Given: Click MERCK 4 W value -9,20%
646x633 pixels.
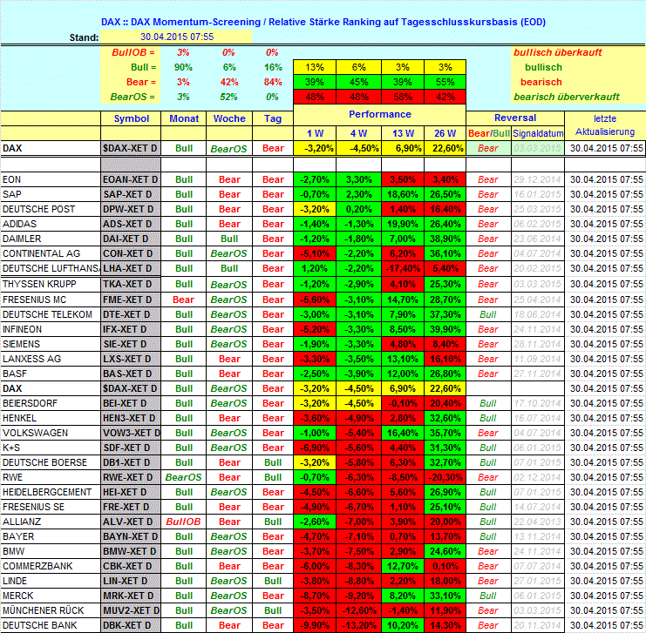Looking at the screenshot, I should tap(358, 596).
